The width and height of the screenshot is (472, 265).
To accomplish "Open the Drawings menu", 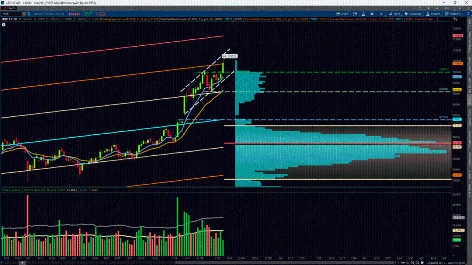I will coord(413,14).
